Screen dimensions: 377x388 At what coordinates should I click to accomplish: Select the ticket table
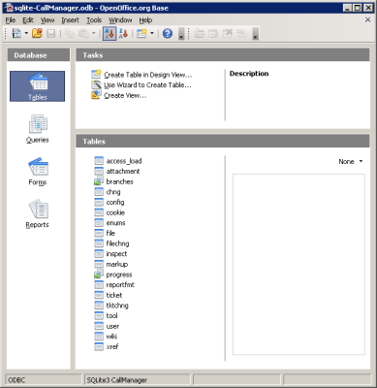114,295
